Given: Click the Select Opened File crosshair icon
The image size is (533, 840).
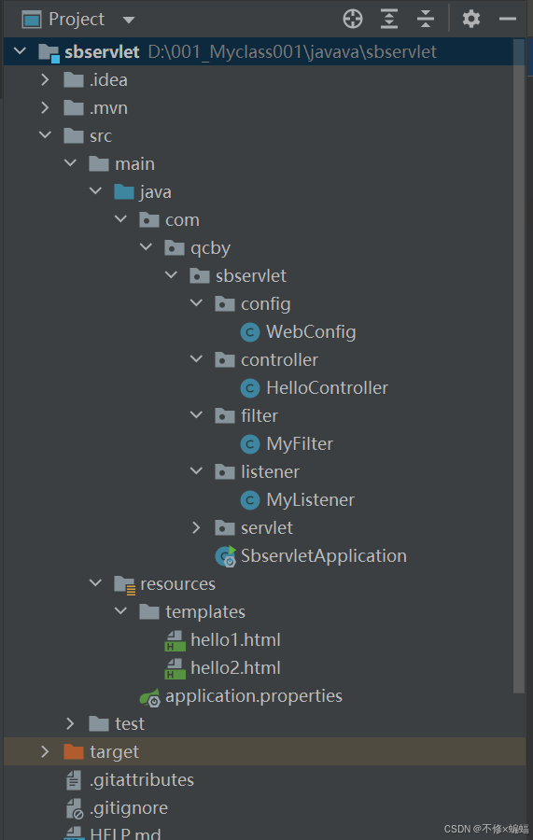Looking at the screenshot, I should click(x=353, y=20).
